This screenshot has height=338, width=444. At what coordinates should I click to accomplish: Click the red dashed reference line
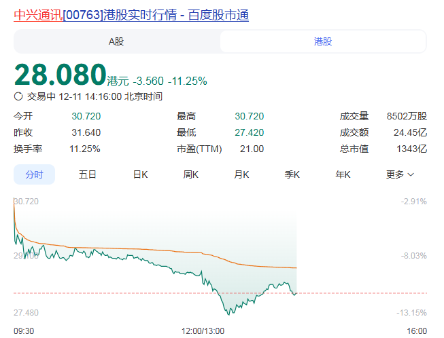pyautogui.click(x=360, y=293)
